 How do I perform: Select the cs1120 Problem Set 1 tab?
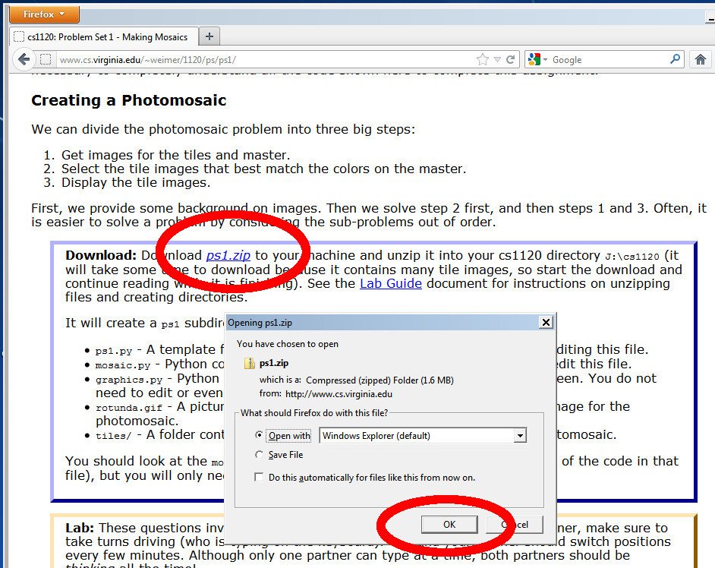pos(104,37)
